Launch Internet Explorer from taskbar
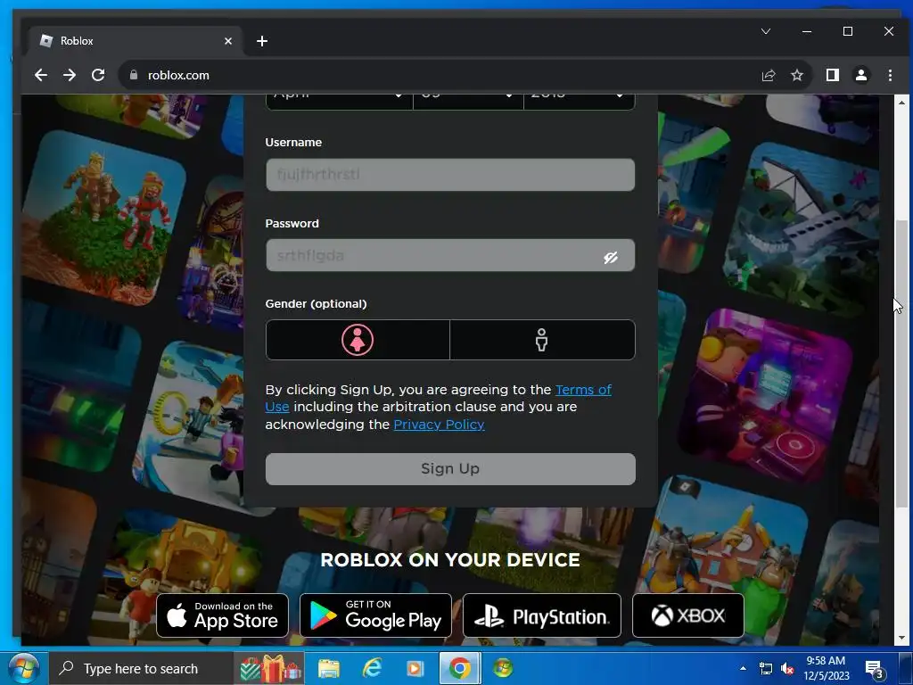This screenshot has height=685, width=913. tap(372, 669)
